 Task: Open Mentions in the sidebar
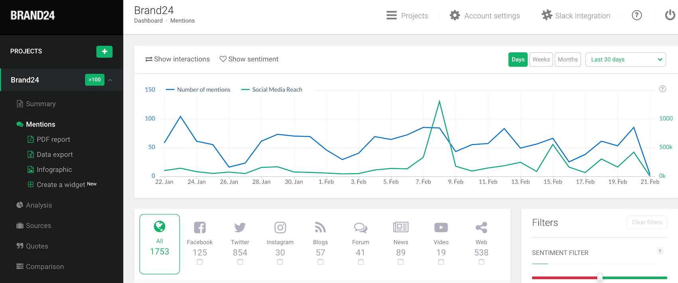41,124
